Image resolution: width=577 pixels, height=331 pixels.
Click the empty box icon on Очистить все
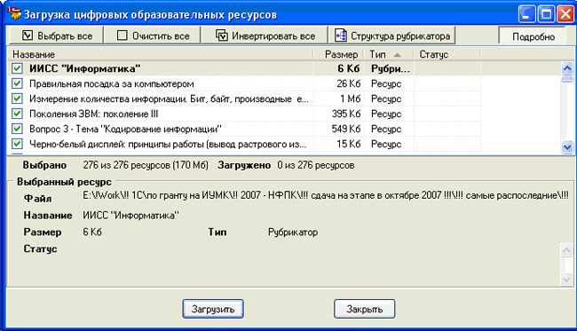pyautogui.click(x=122, y=35)
